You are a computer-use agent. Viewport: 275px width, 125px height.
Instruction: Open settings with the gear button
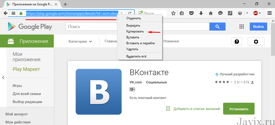(x=256, y=42)
